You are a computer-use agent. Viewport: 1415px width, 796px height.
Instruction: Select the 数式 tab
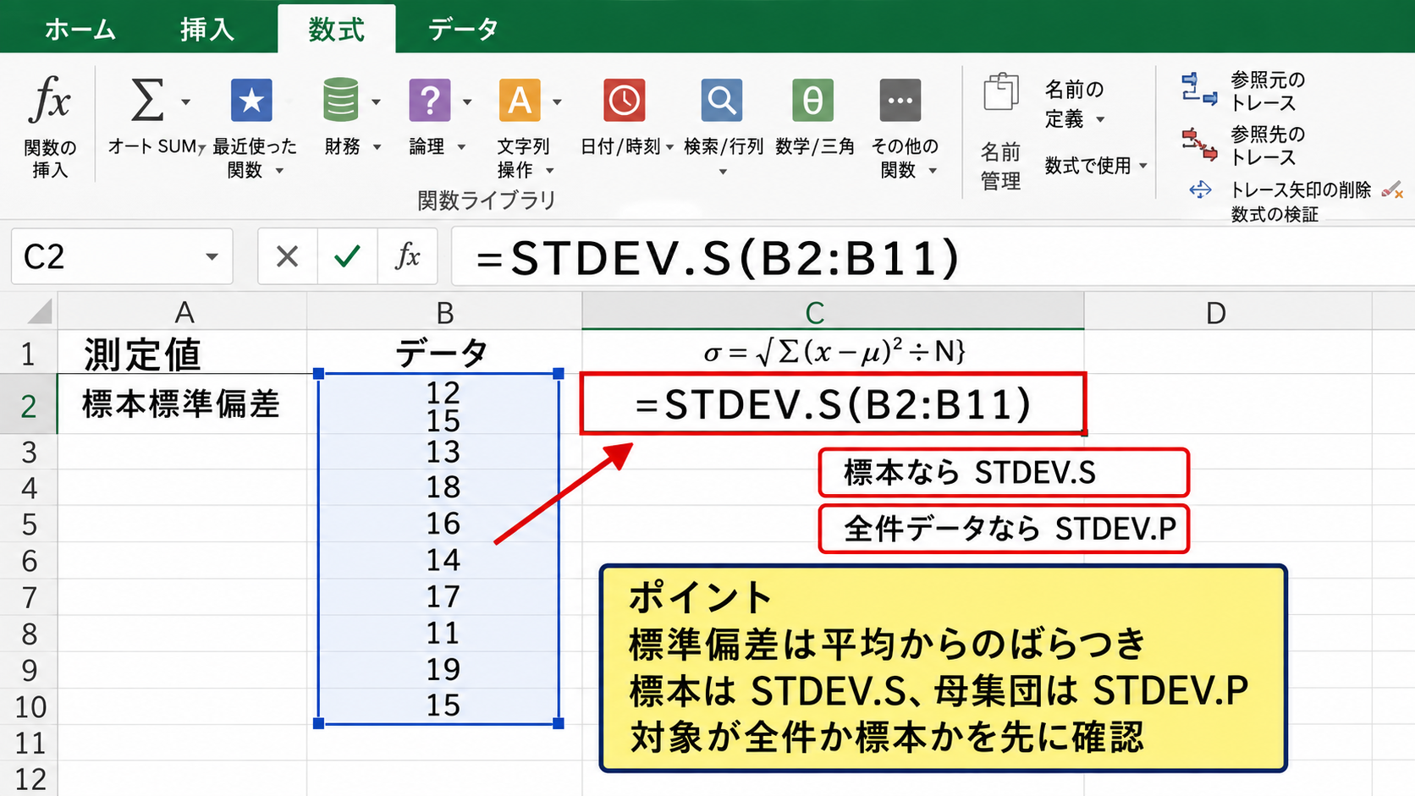pos(336,30)
